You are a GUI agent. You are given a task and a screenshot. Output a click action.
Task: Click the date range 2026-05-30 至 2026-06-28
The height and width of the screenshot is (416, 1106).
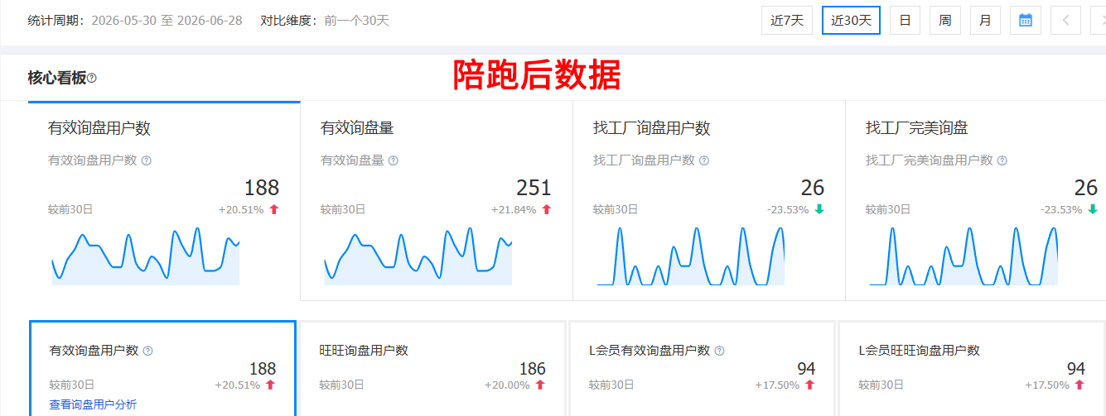tap(167, 21)
